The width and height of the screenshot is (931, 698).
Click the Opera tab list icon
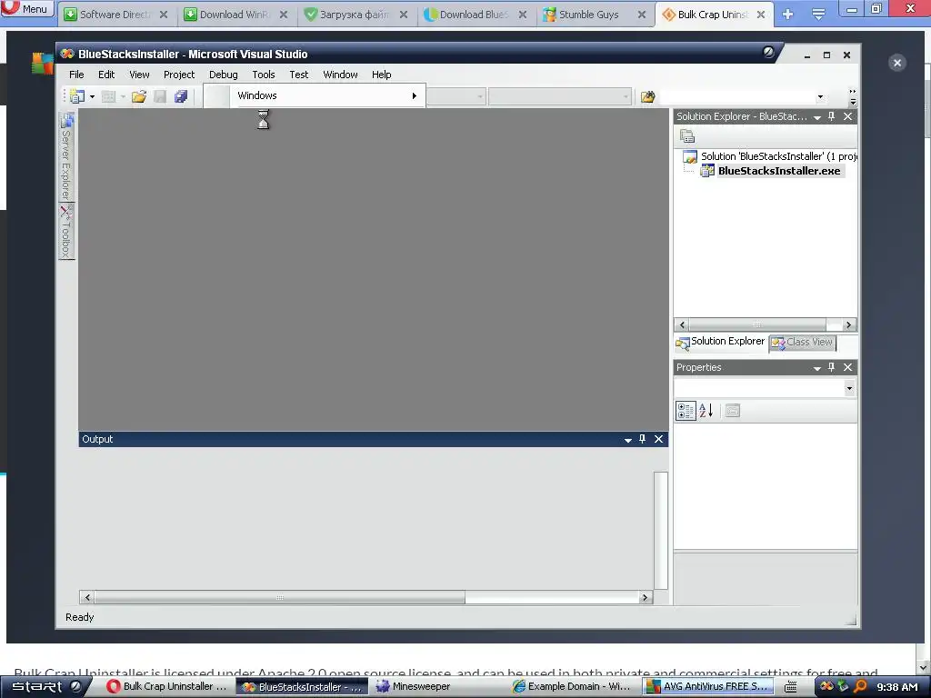click(818, 15)
